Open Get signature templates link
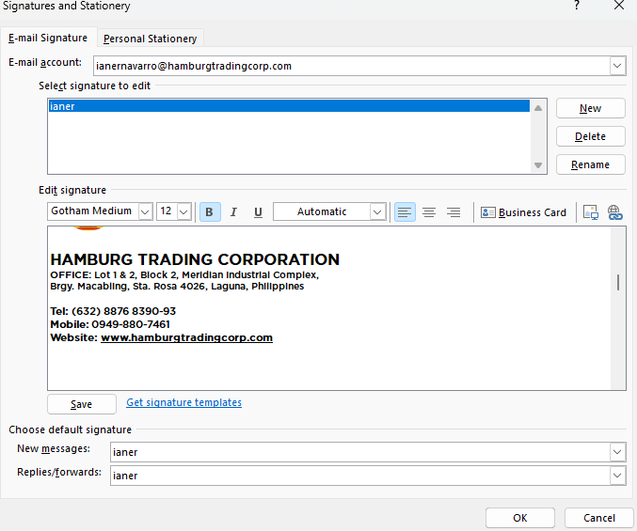 [x=184, y=402]
